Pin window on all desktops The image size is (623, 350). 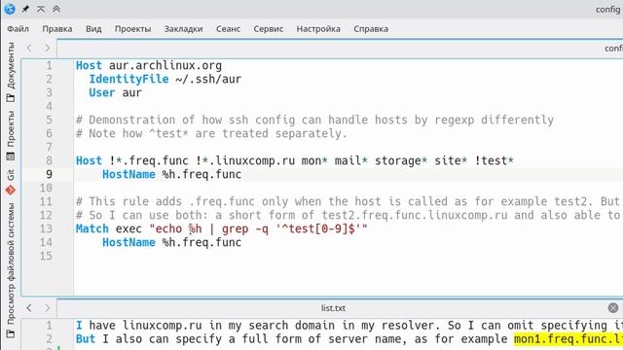[25, 9]
